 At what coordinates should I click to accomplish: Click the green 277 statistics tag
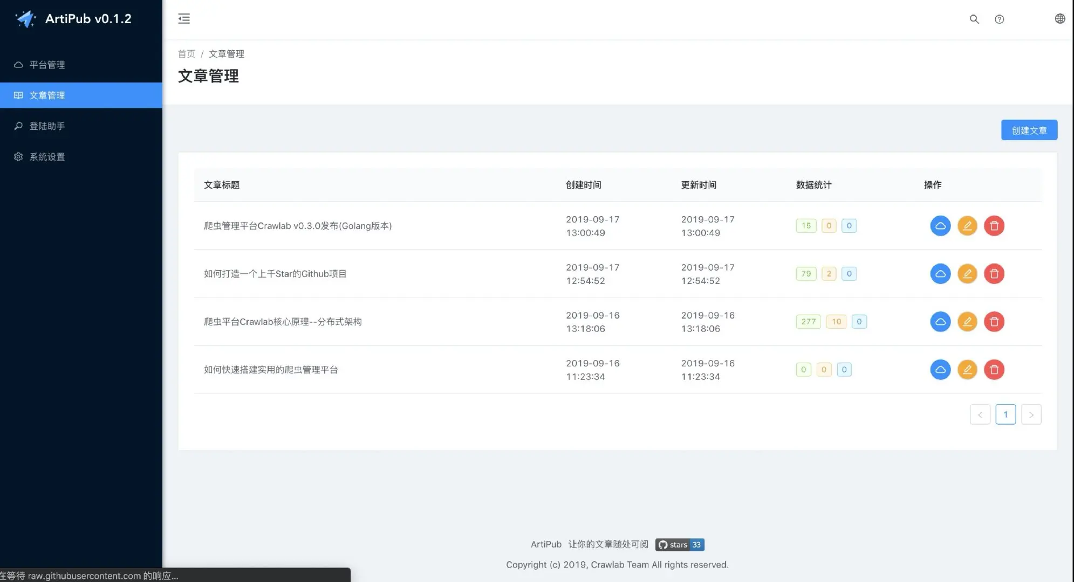tap(808, 322)
